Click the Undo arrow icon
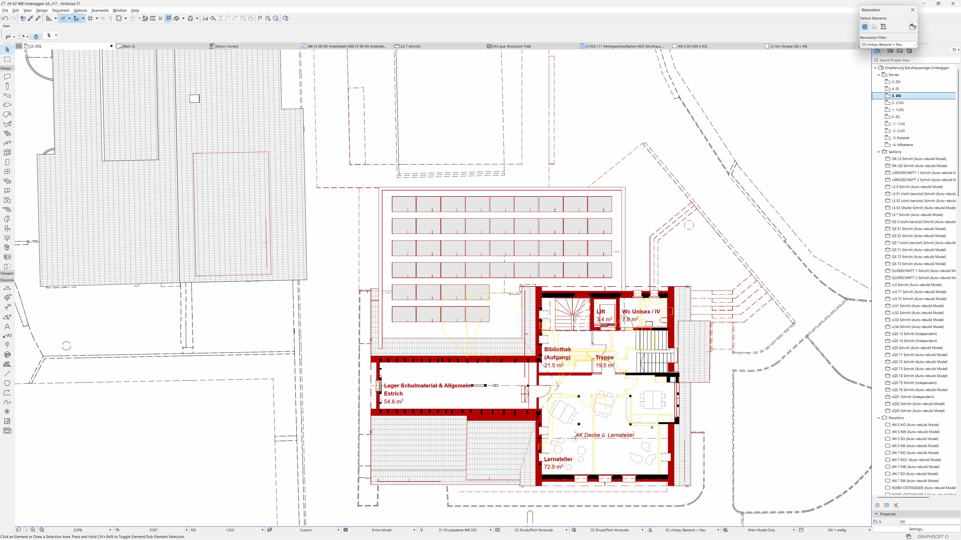This screenshot has height=540, width=961. [5, 18]
